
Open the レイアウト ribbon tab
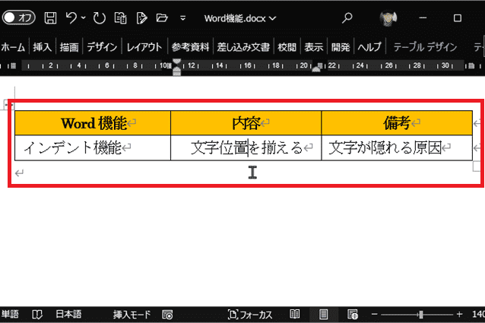tap(144, 47)
